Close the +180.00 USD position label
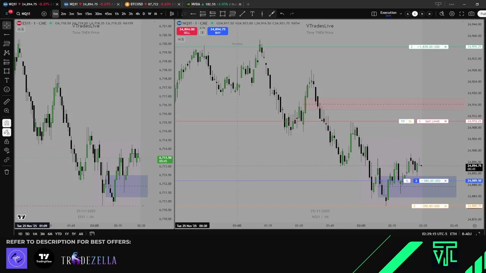Viewport: 486px width, 273px height. (445, 181)
